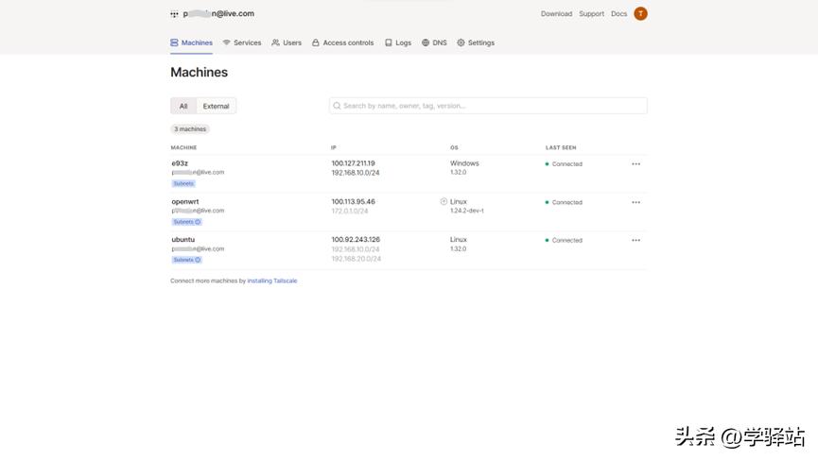This screenshot has width=818, height=460.
Task: Click update-available icon beside openwrt Linux
Action: (444, 201)
